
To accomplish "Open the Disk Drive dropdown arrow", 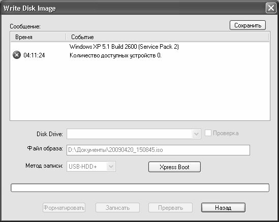I will coord(196,134).
